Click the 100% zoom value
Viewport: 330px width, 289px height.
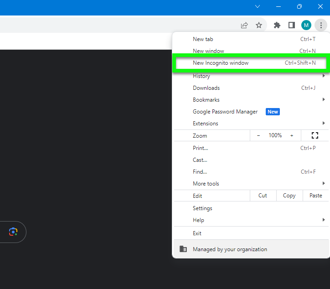tap(275, 135)
